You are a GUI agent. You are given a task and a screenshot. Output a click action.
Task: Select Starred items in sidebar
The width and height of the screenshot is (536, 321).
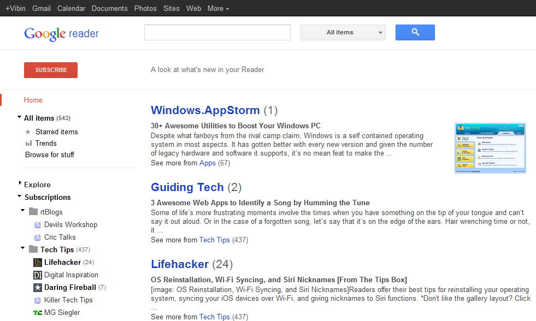[57, 132]
